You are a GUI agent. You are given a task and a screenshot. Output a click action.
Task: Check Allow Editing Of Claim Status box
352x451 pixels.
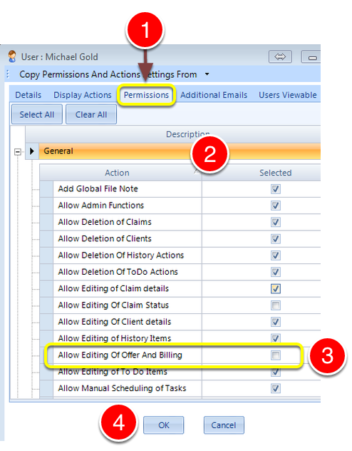(x=276, y=305)
